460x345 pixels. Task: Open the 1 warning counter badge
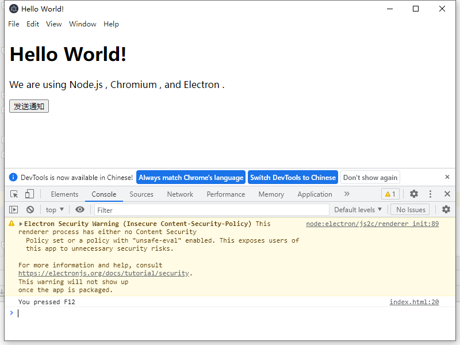point(390,194)
